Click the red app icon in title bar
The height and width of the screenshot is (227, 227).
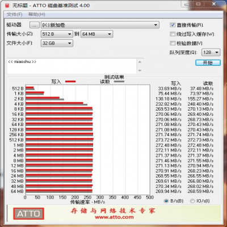(7, 5)
